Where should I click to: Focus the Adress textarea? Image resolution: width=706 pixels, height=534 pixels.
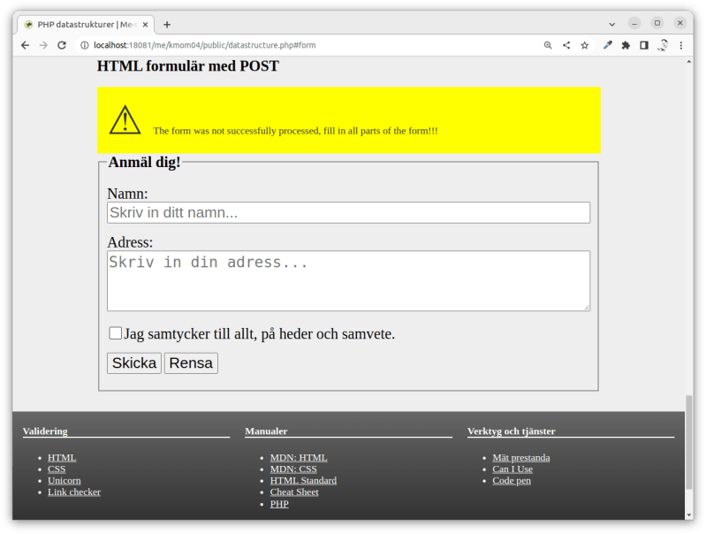pyautogui.click(x=348, y=281)
